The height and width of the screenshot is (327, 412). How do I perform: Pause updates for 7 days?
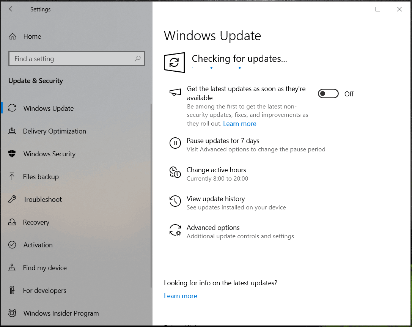(x=223, y=141)
